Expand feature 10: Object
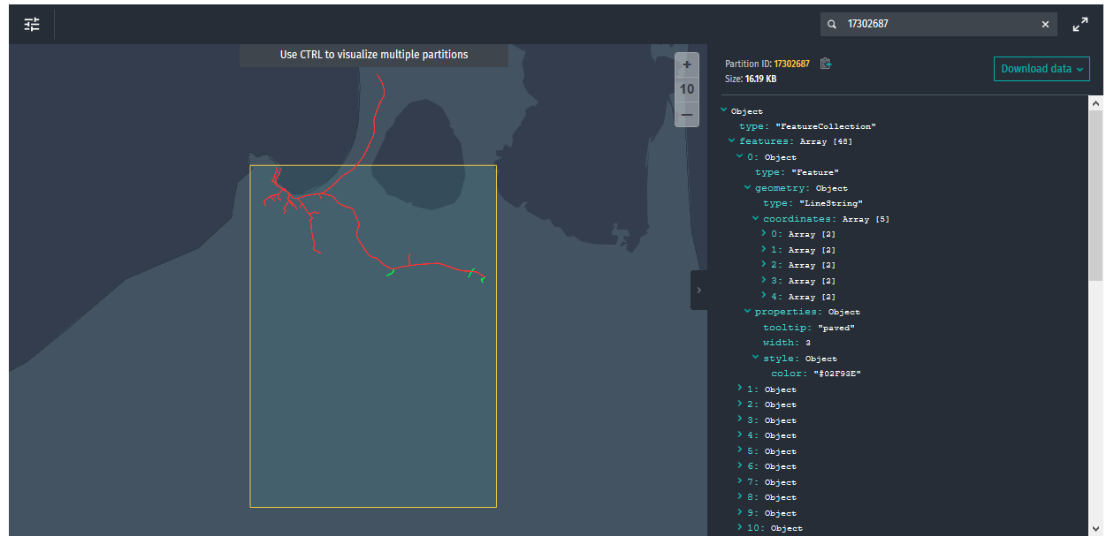The width and height of the screenshot is (1114, 544). pyautogui.click(x=740, y=528)
